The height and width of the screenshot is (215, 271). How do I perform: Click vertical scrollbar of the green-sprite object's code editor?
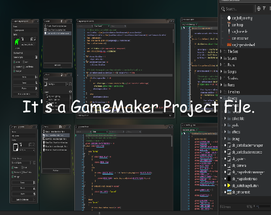pos(173,36)
